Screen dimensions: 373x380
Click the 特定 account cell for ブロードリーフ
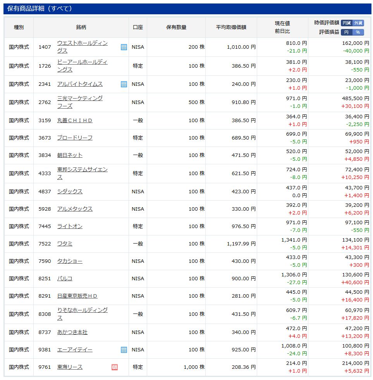(x=138, y=138)
